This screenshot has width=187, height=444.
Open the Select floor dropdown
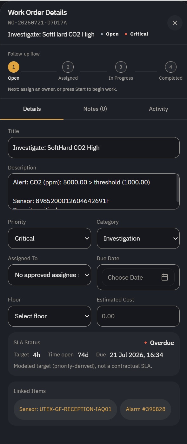50,316
